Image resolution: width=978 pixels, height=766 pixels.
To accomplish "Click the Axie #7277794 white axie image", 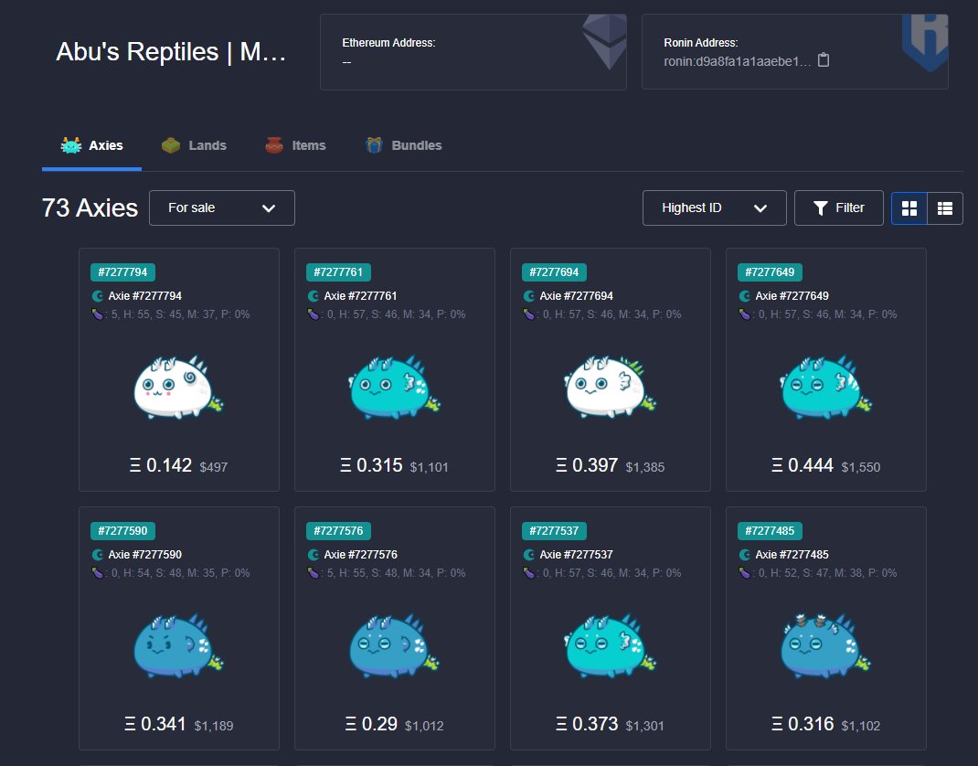I will click(178, 387).
